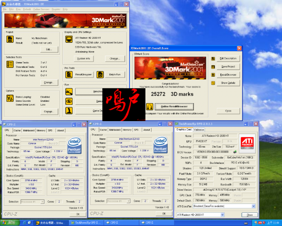Switch to Memory tab in right CPU-Z
Viewport: 282px width, 226px height.
pos(127,130)
